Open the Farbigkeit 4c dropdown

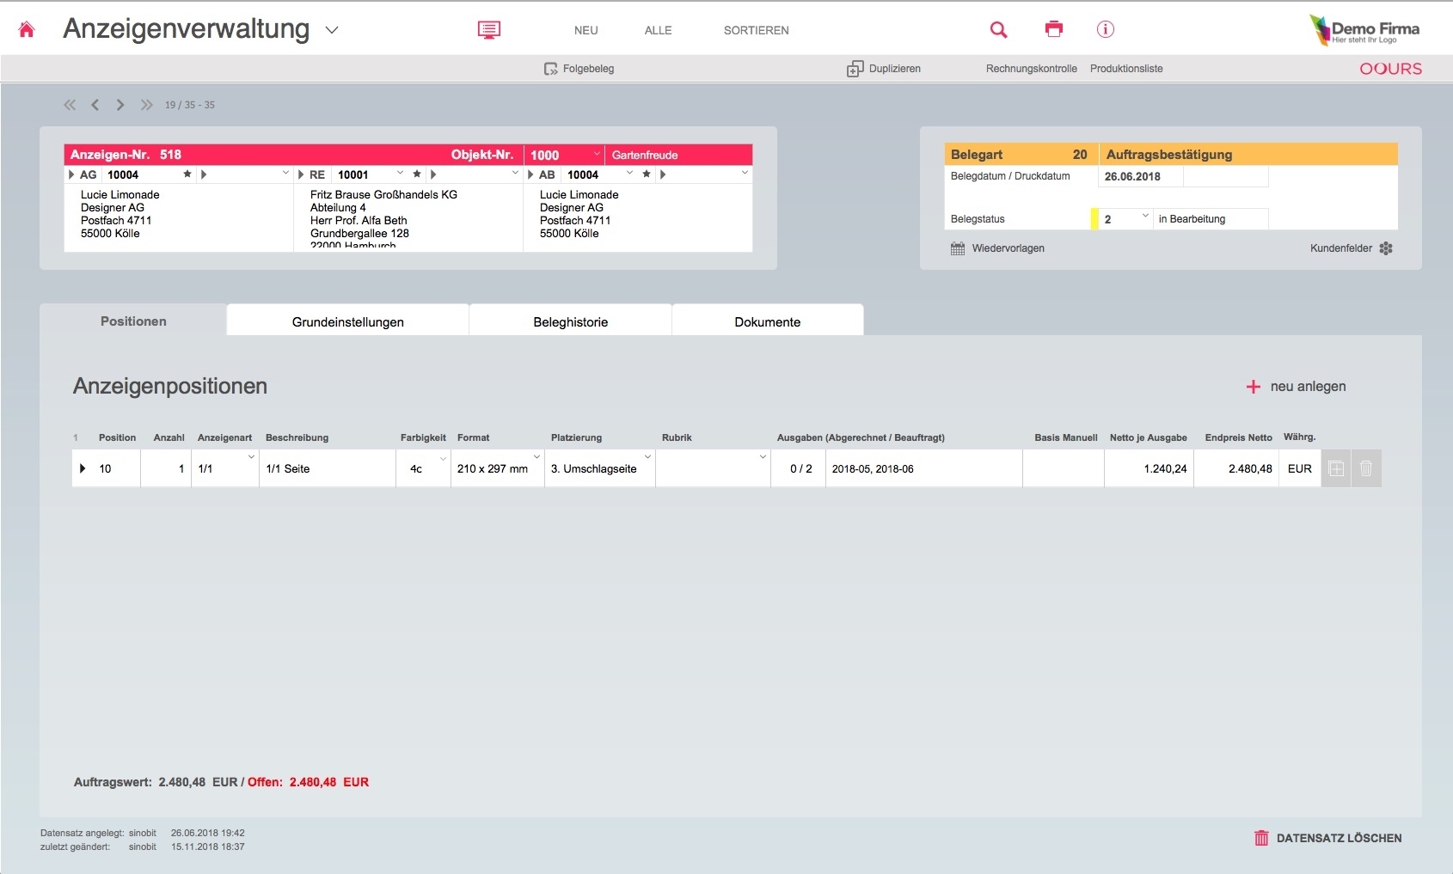point(443,458)
